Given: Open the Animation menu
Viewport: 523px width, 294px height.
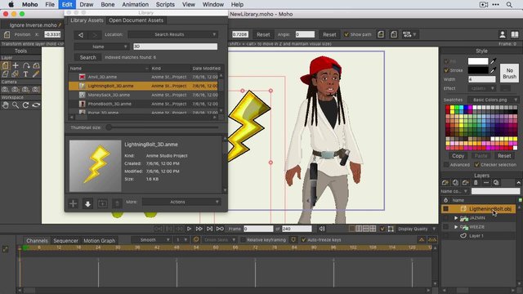Looking at the screenshot, I should click(135, 5).
